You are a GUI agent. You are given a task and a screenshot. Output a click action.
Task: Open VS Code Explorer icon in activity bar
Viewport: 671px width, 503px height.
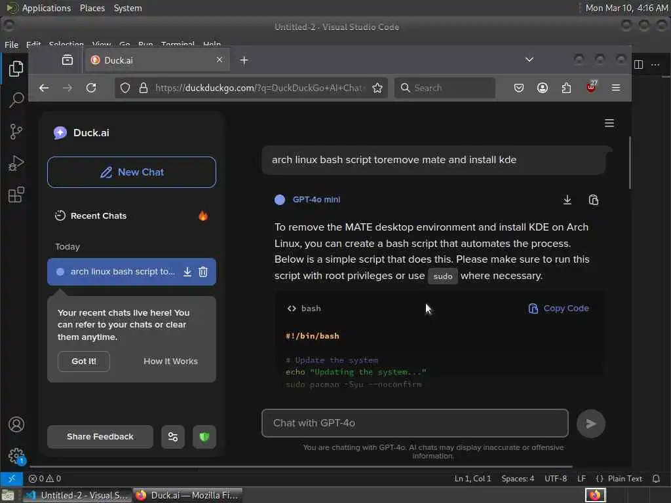click(16, 69)
